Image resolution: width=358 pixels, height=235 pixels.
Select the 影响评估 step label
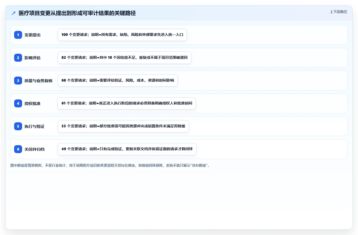tap(32, 58)
